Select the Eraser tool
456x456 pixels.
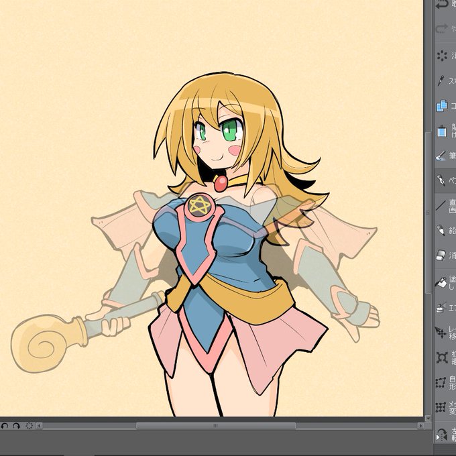click(441, 255)
